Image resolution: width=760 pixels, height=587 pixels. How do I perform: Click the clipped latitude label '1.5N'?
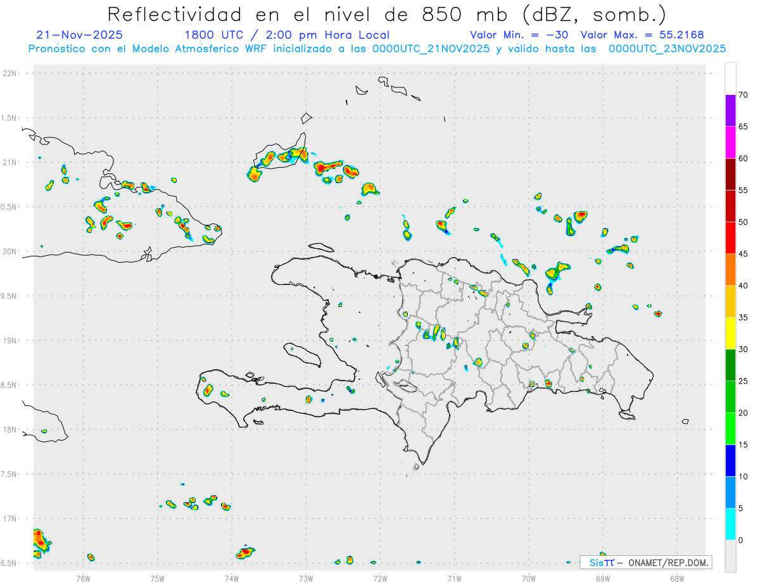9,118
